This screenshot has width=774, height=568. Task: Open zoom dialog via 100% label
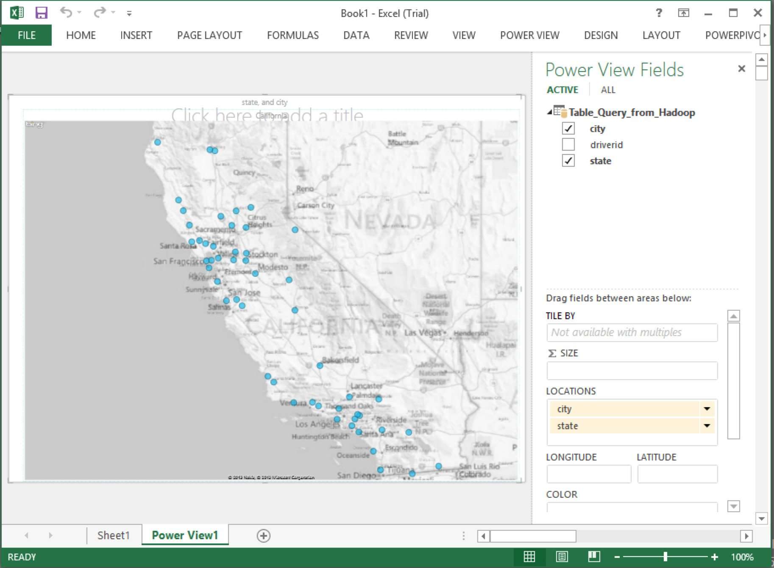(742, 557)
